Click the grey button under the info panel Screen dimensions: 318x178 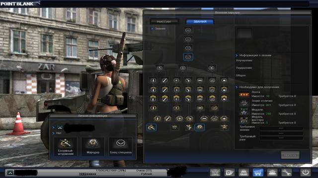[x=290, y=155]
